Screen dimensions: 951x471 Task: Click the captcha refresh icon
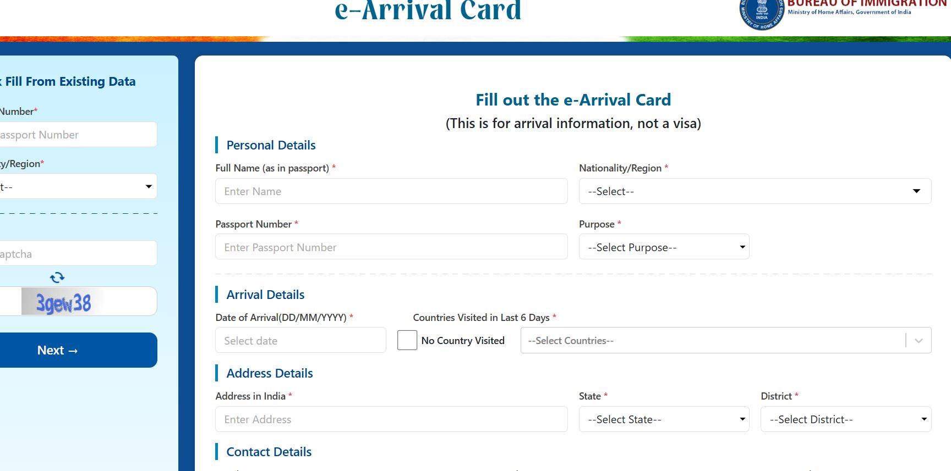(57, 278)
